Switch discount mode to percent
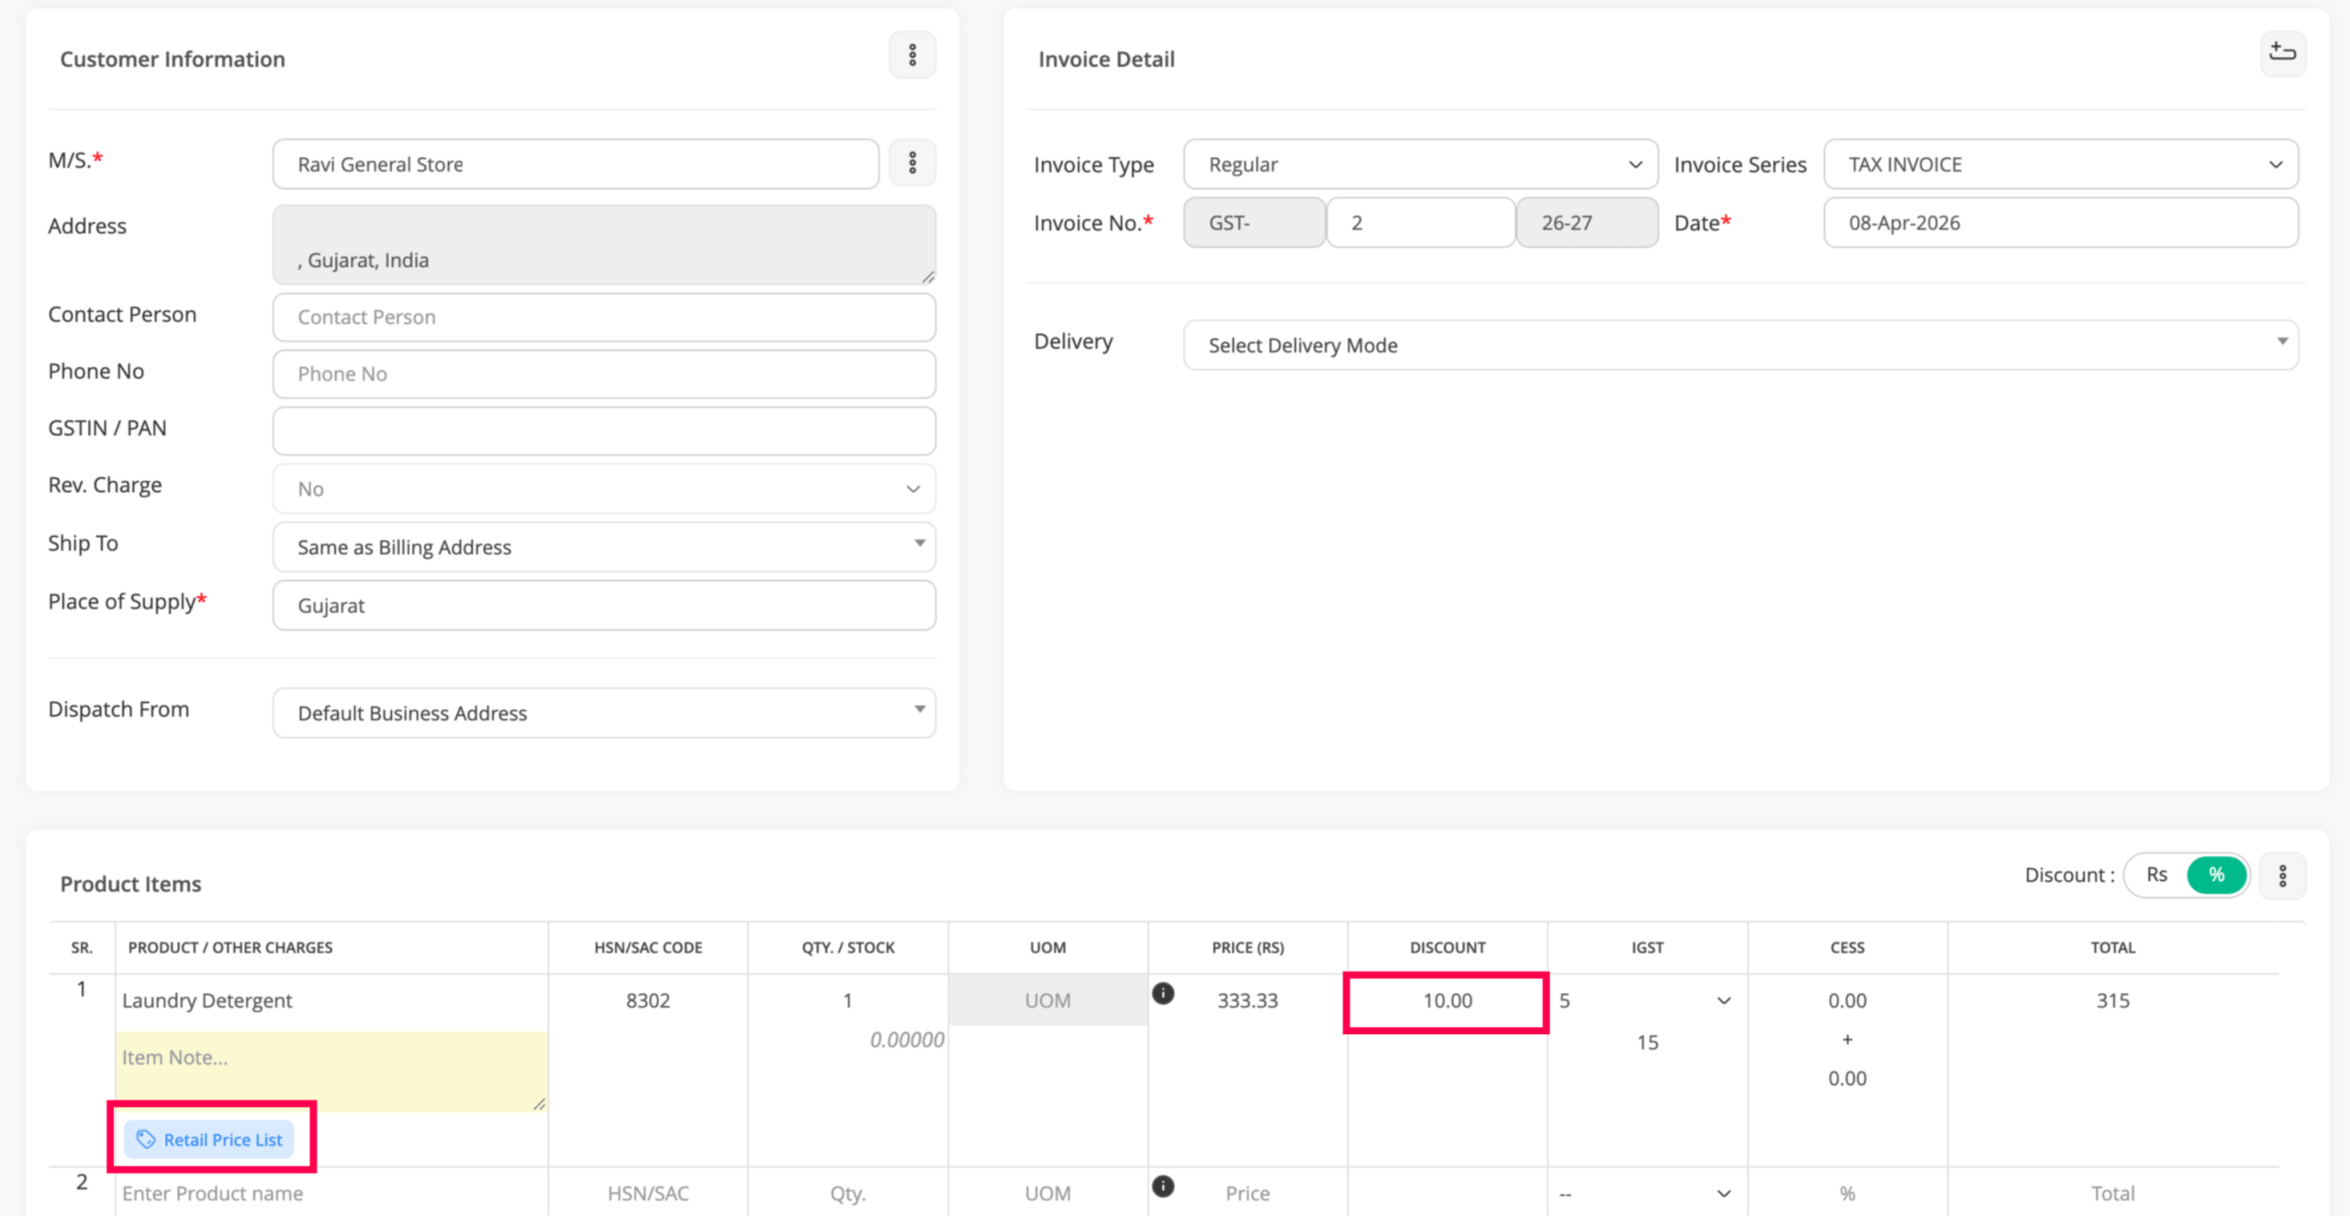 2216,875
